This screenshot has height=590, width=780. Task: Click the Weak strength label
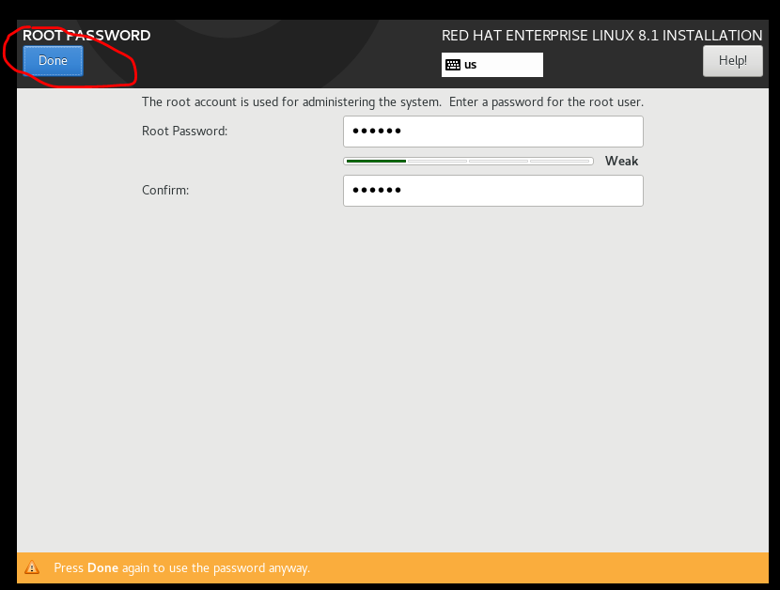pos(621,161)
